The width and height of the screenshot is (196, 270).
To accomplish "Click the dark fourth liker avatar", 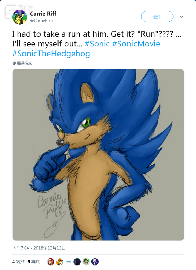I will (77, 262).
